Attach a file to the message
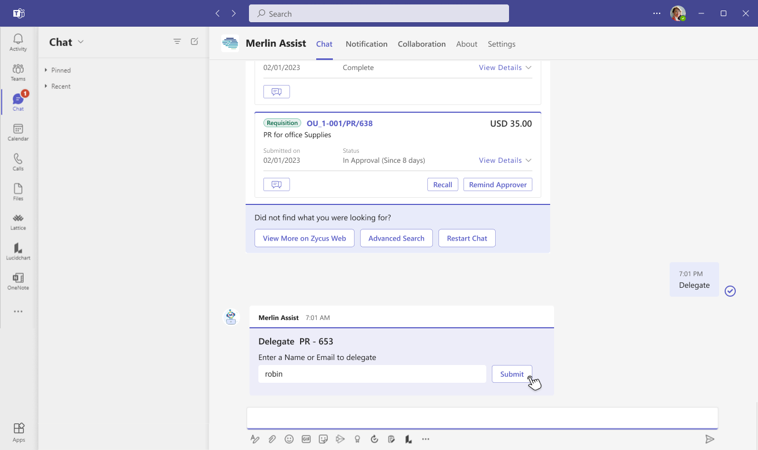This screenshot has width=758, height=450. point(272,439)
